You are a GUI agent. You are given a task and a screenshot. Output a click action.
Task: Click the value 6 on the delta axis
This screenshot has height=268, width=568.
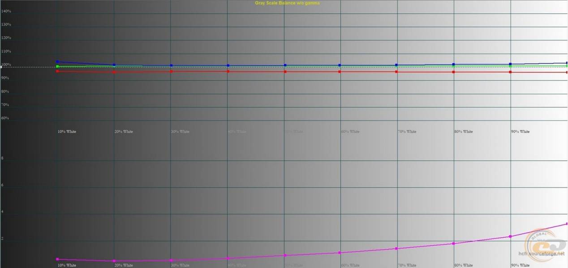pos(3,185)
